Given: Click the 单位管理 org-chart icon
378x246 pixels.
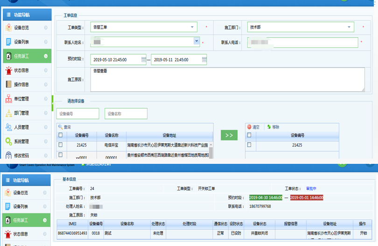Looking at the screenshot, I should coord(9,99).
